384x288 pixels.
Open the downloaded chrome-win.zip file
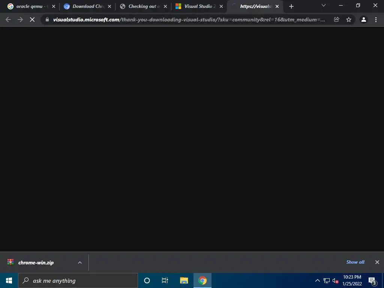click(36, 262)
